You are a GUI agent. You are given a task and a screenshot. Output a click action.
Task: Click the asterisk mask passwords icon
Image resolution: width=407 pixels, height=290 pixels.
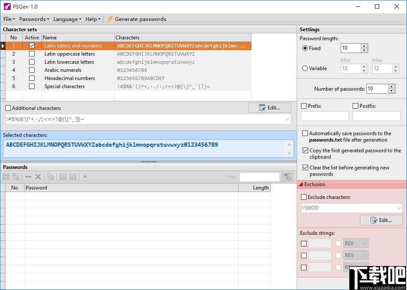(x=85, y=177)
